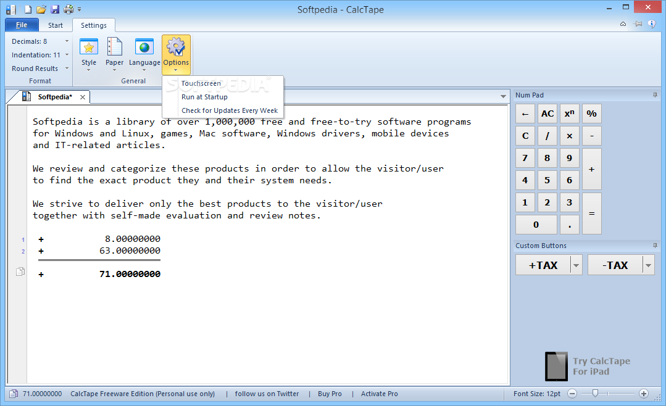Expand the +TAX button dropdown arrow
666x406 pixels.
(577, 265)
